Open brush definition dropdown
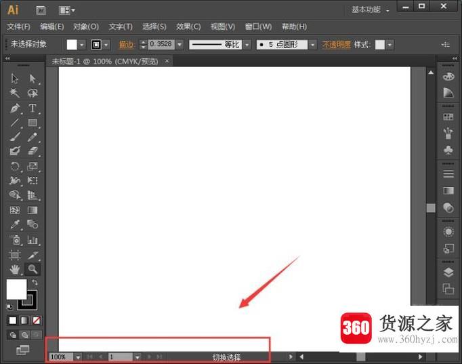 pos(312,45)
